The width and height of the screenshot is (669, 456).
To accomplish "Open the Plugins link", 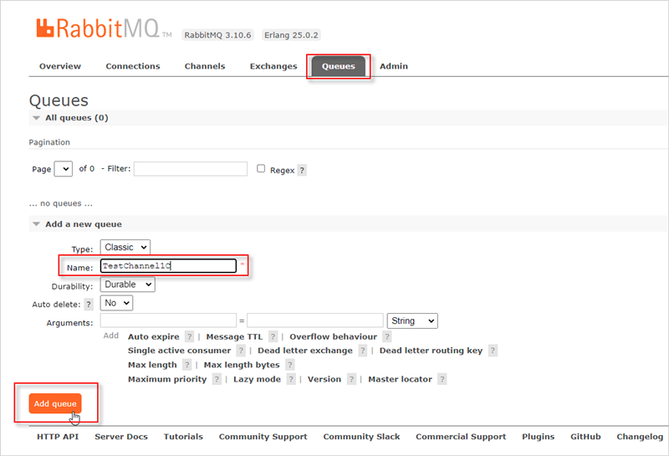I will pyautogui.click(x=539, y=437).
